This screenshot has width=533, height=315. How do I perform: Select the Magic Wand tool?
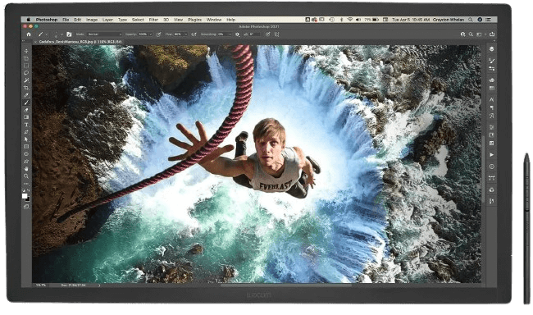(x=26, y=80)
